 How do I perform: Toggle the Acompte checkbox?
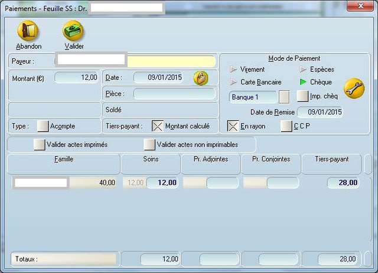click(x=43, y=126)
